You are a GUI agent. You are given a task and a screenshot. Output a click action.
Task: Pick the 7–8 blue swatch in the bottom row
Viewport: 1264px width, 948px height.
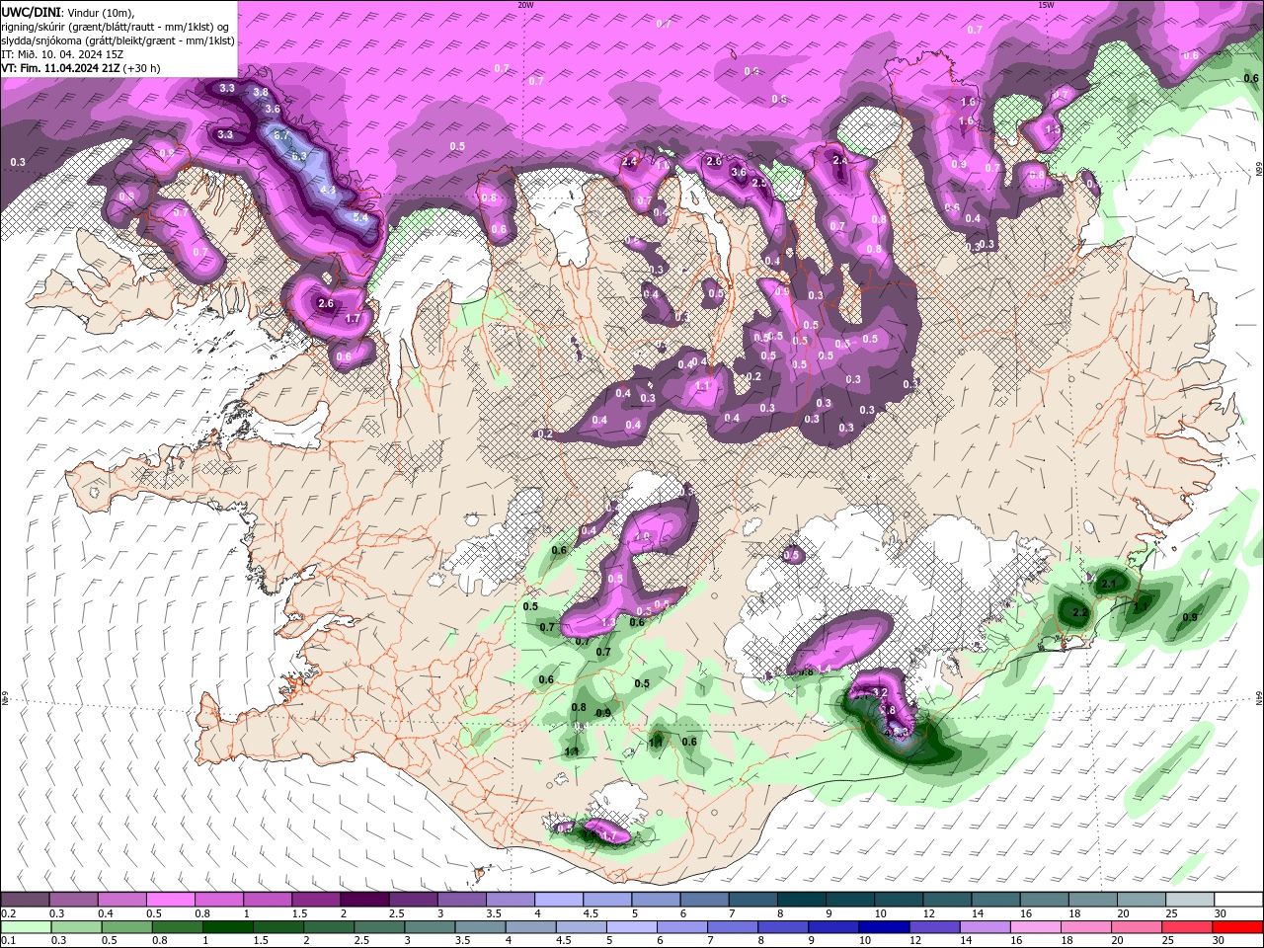click(732, 927)
